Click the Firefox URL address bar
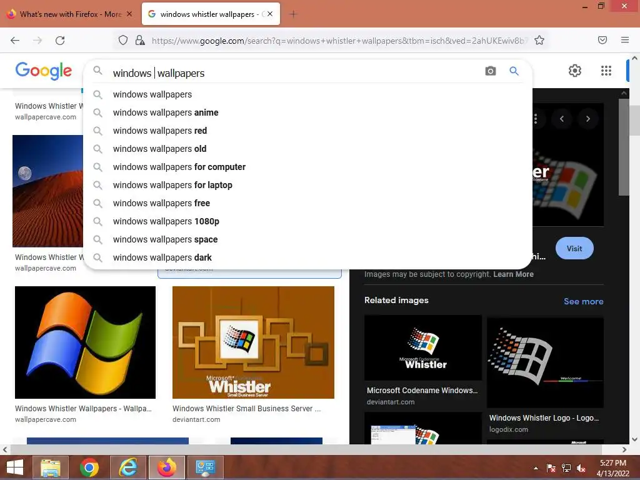 click(x=339, y=41)
